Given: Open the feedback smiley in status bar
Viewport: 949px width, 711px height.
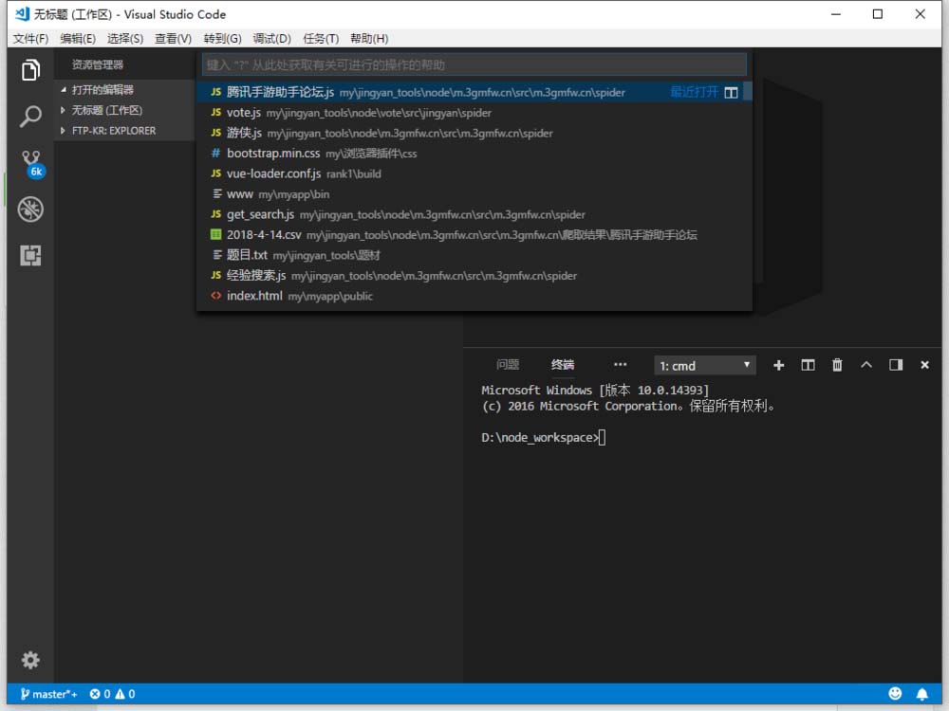Looking at the screenshot, I should tap(895, 694).
